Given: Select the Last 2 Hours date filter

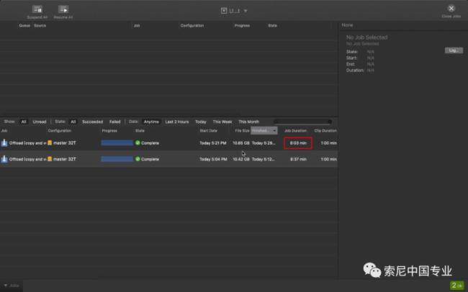Looking at the screenshot, I should coord(176,122).
